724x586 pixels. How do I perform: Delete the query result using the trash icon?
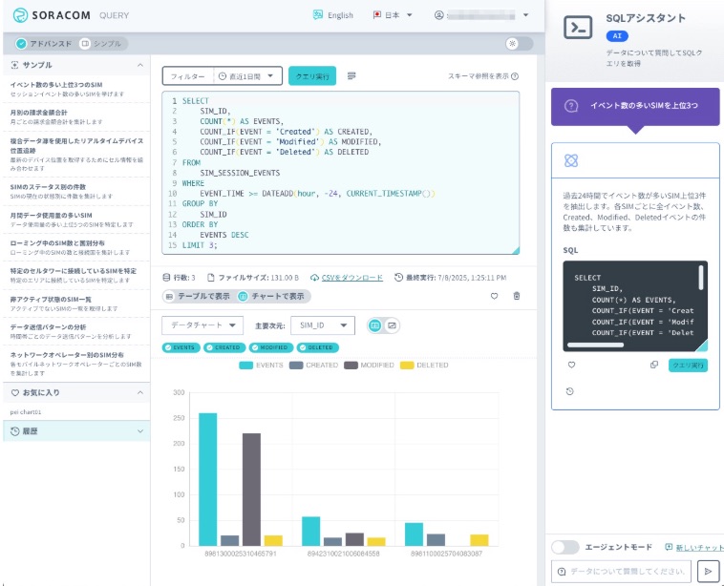(517, 296)
